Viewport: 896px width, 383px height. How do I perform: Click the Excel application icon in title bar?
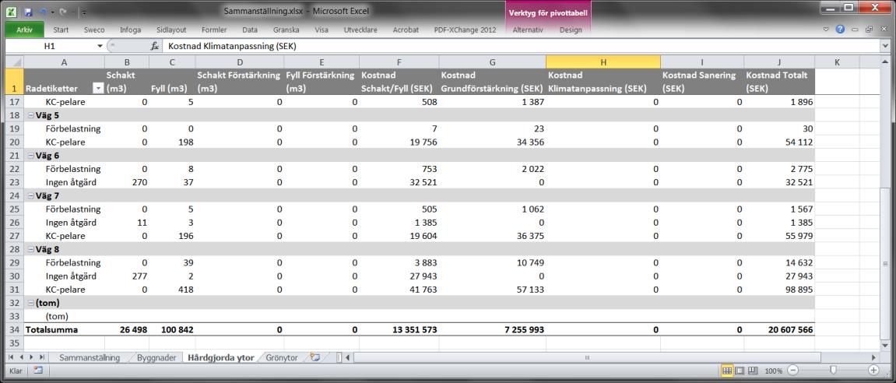coord(12,11)
